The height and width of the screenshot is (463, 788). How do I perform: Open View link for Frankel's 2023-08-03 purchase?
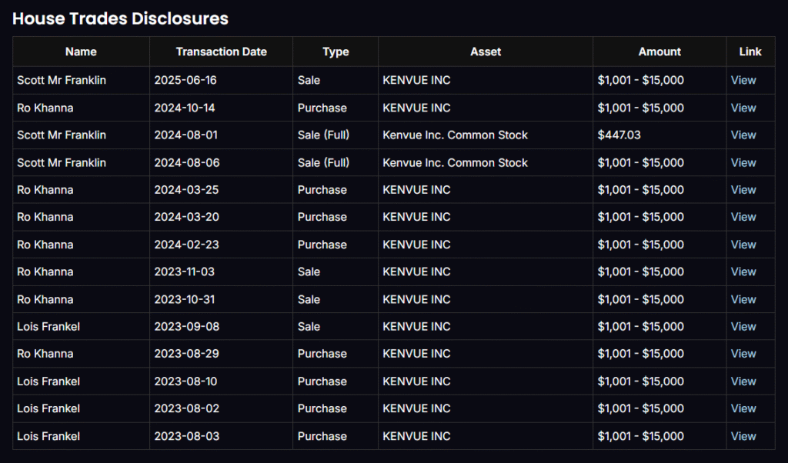743,436
